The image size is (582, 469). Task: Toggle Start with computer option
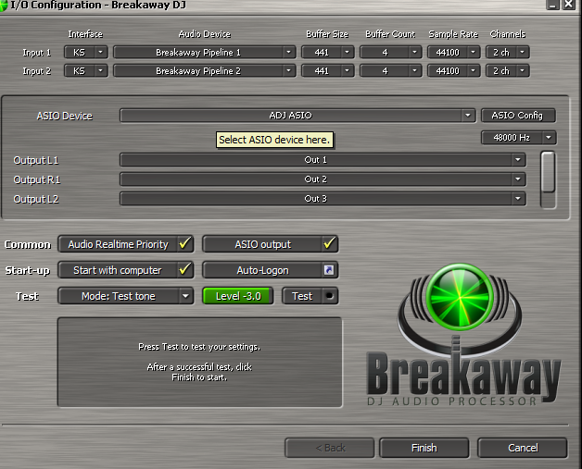[126, 270]
